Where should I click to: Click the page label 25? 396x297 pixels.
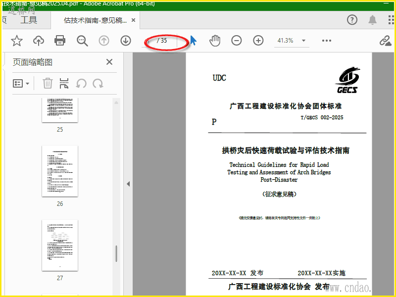[x=60, y=129]
